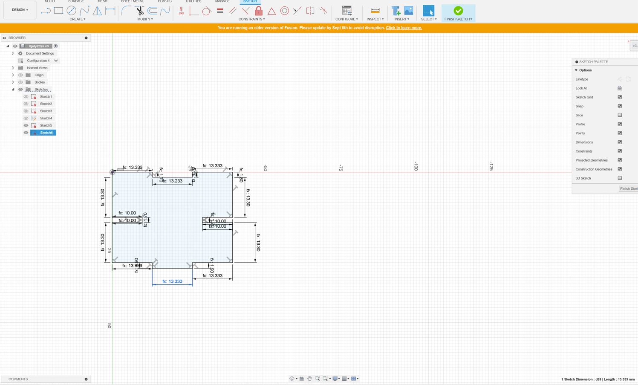
Task: Click the Finish Sketch checkmark button
Action: click(458, 11)
